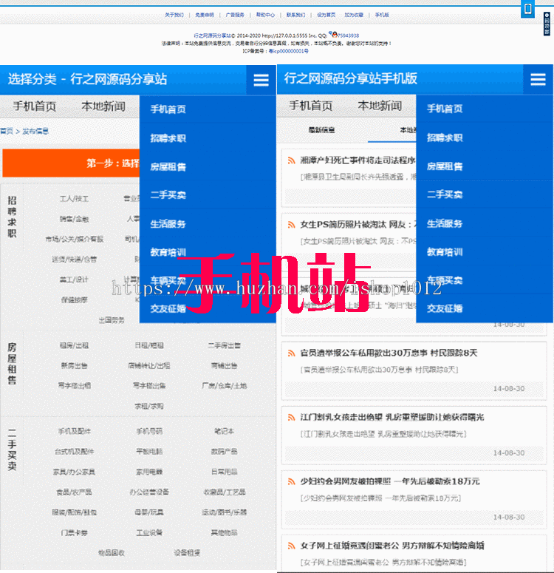Click the RSS icon beside 江门割乳女孩 headline

[x=291, y=417]
